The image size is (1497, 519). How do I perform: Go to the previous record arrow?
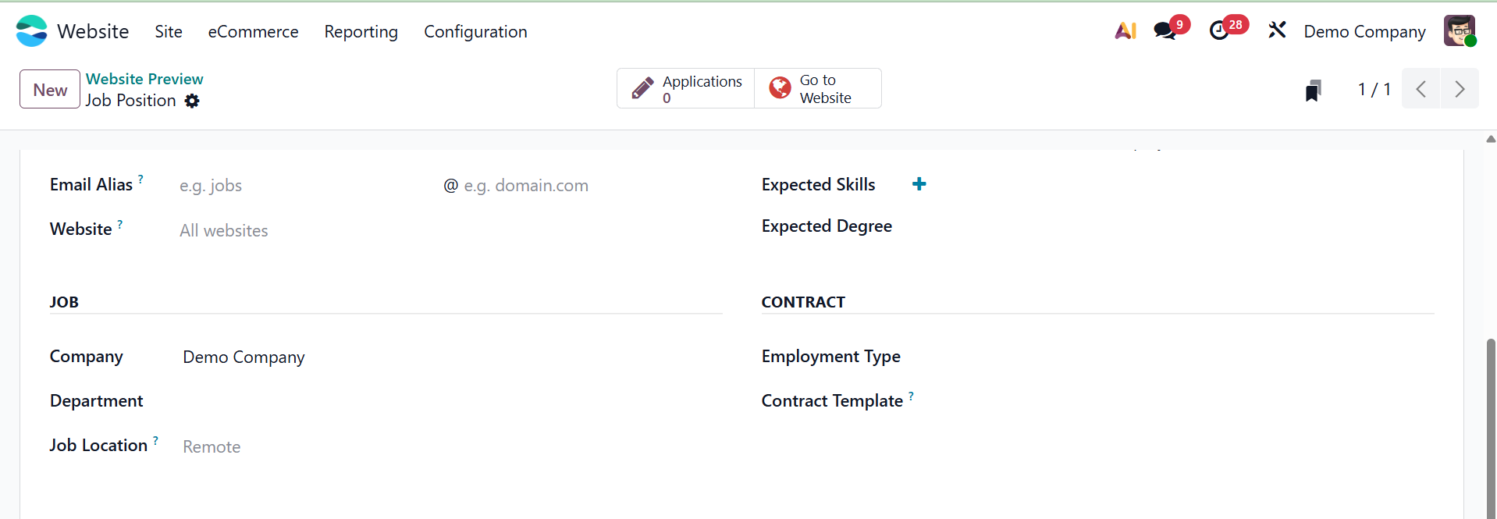pos(1421,89)
